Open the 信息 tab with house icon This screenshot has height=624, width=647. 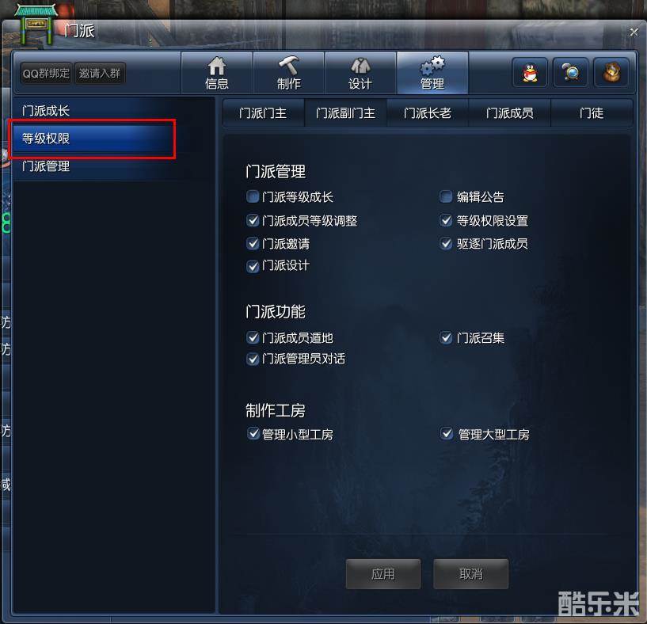217,73
